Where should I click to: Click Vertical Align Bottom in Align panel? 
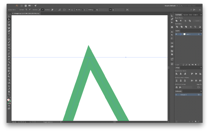point(200,74)
